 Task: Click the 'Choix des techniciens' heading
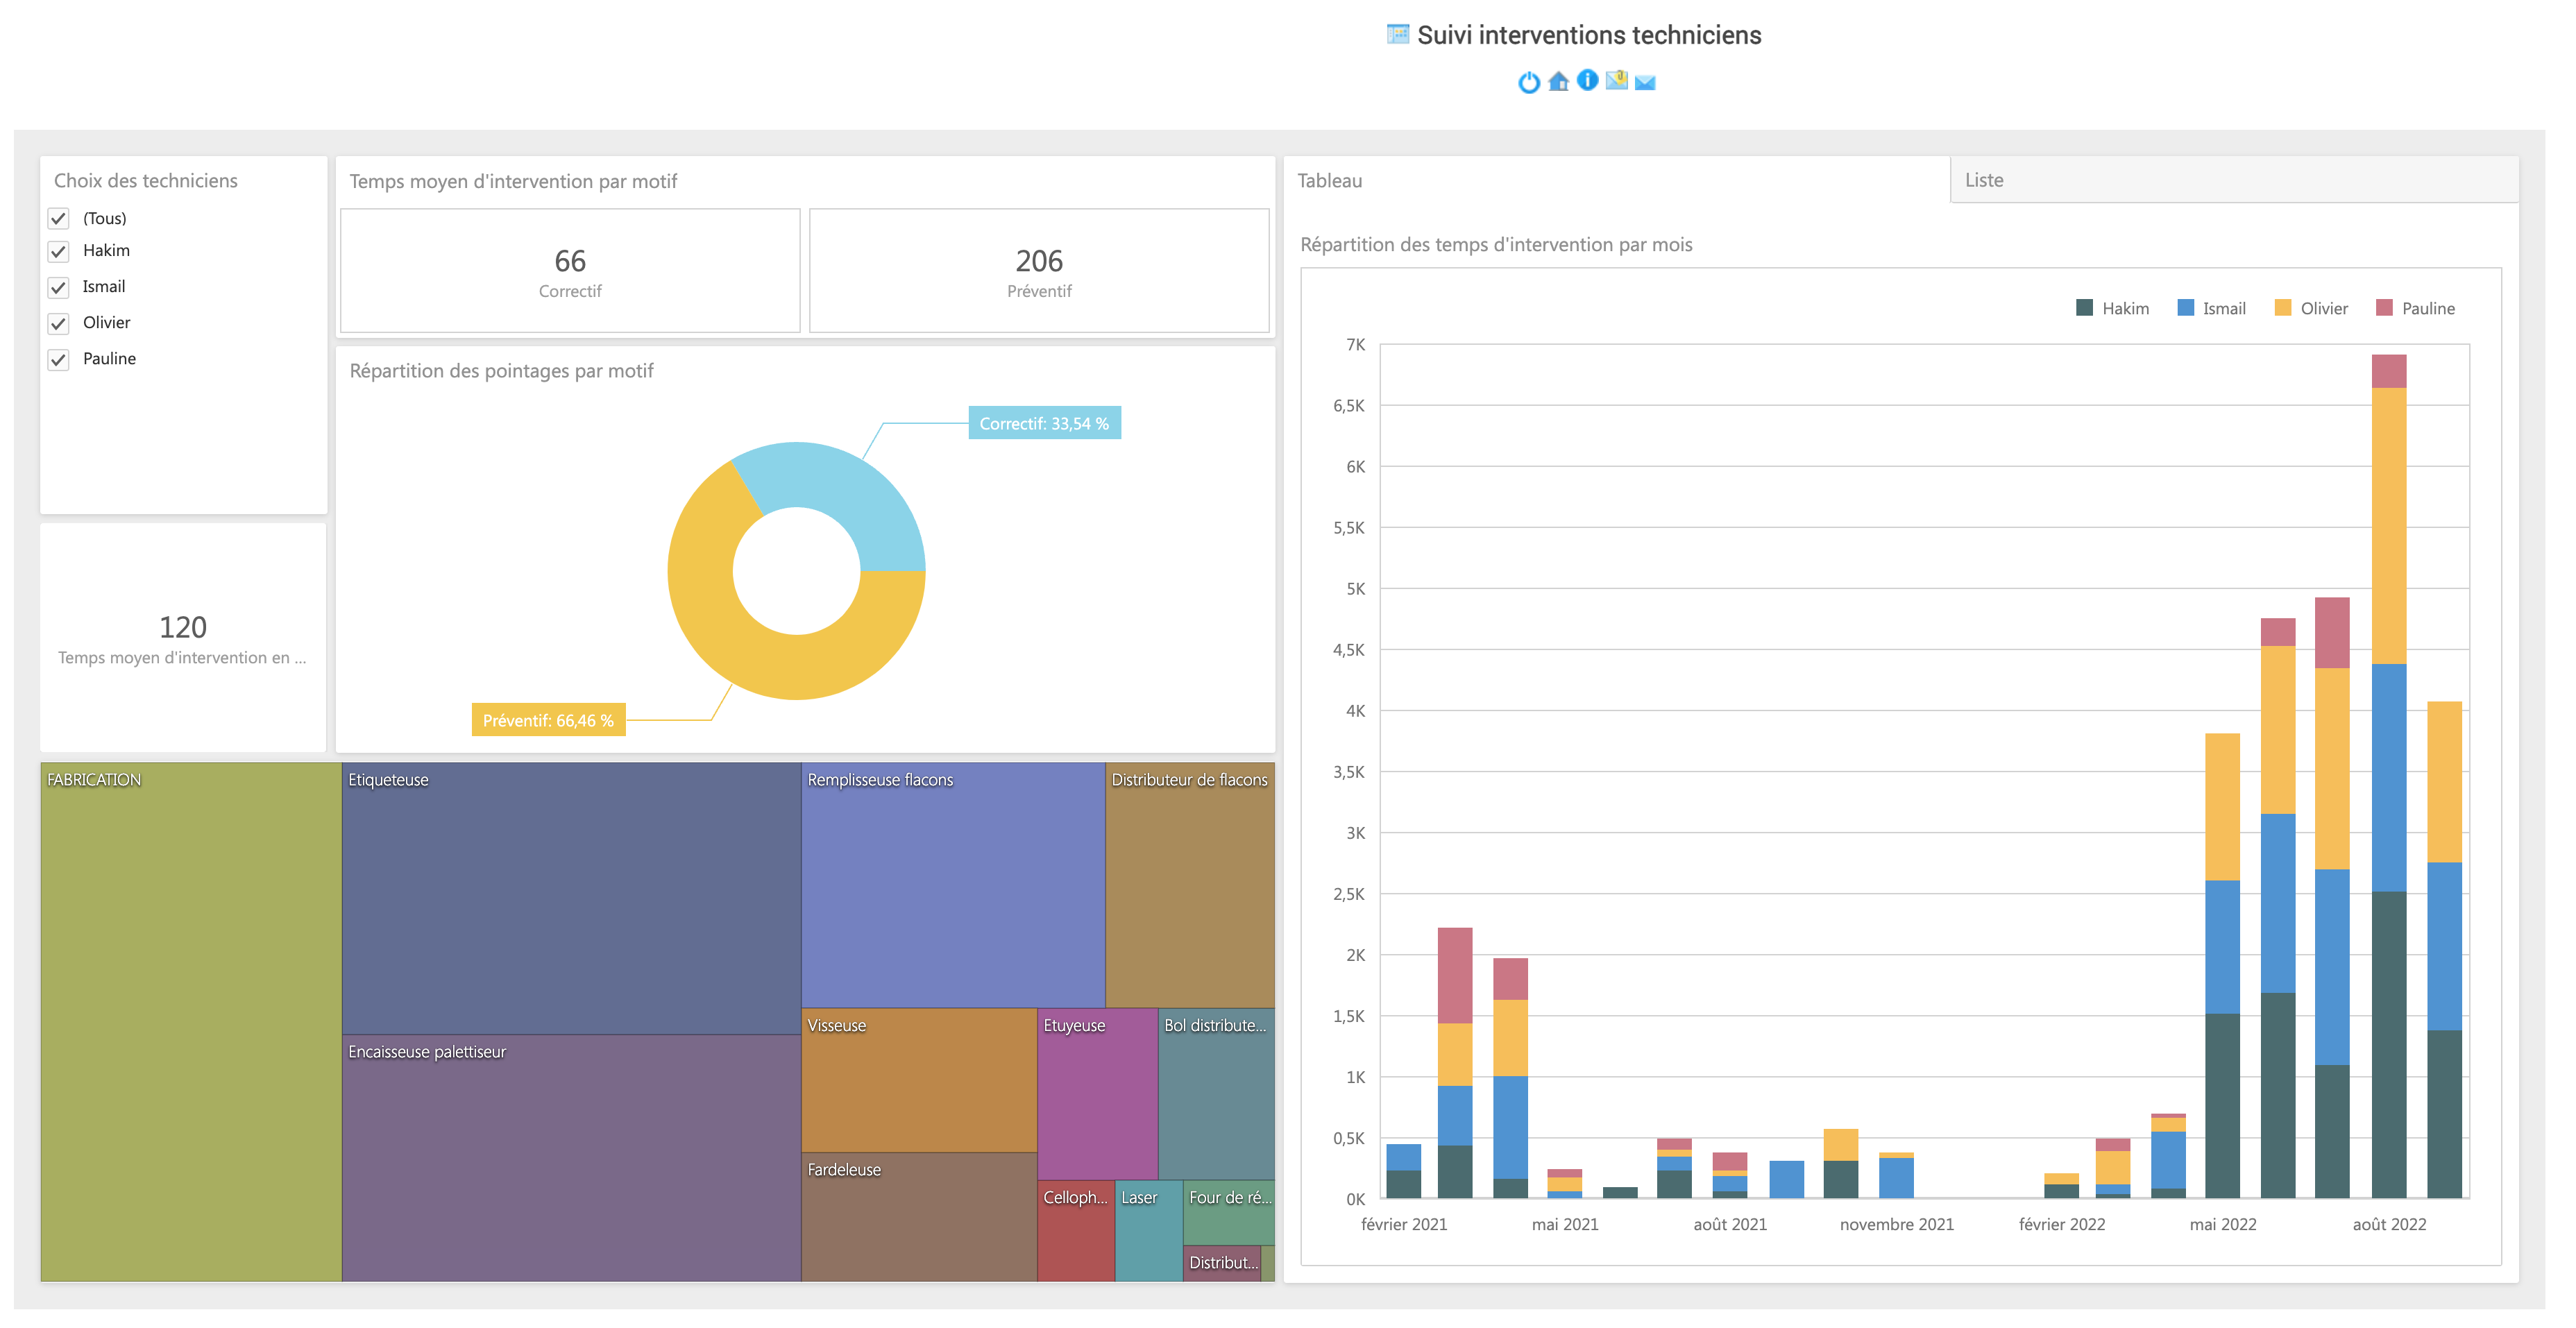click(146, 181)
